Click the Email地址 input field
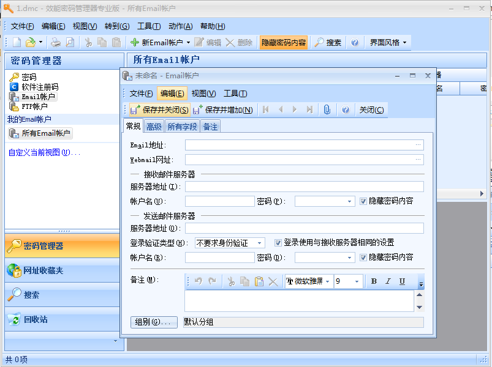The image size is (492, 367). (x=300, y=145)
